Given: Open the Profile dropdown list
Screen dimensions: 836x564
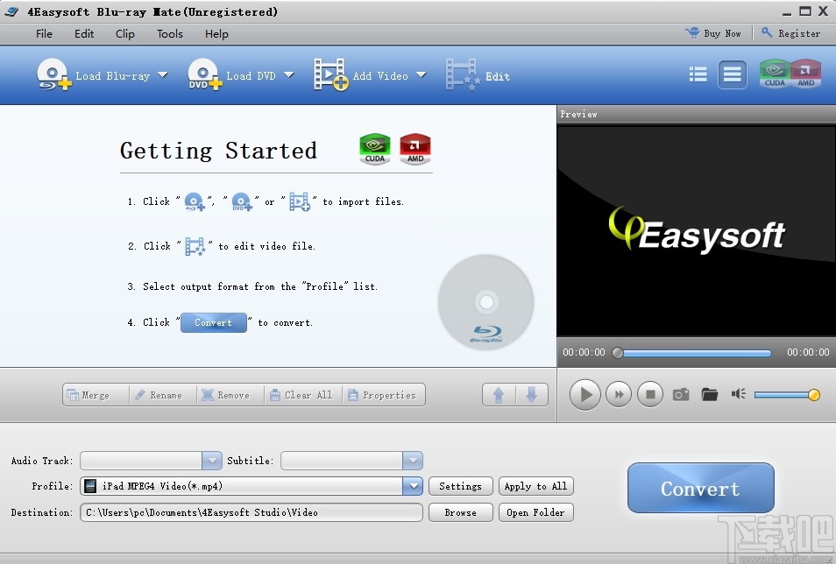Looking at the screenshot, I should [x=411, y=486].
